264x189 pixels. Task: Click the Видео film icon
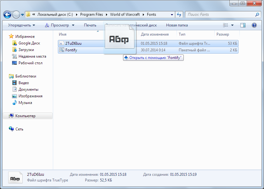coord(14,83)
